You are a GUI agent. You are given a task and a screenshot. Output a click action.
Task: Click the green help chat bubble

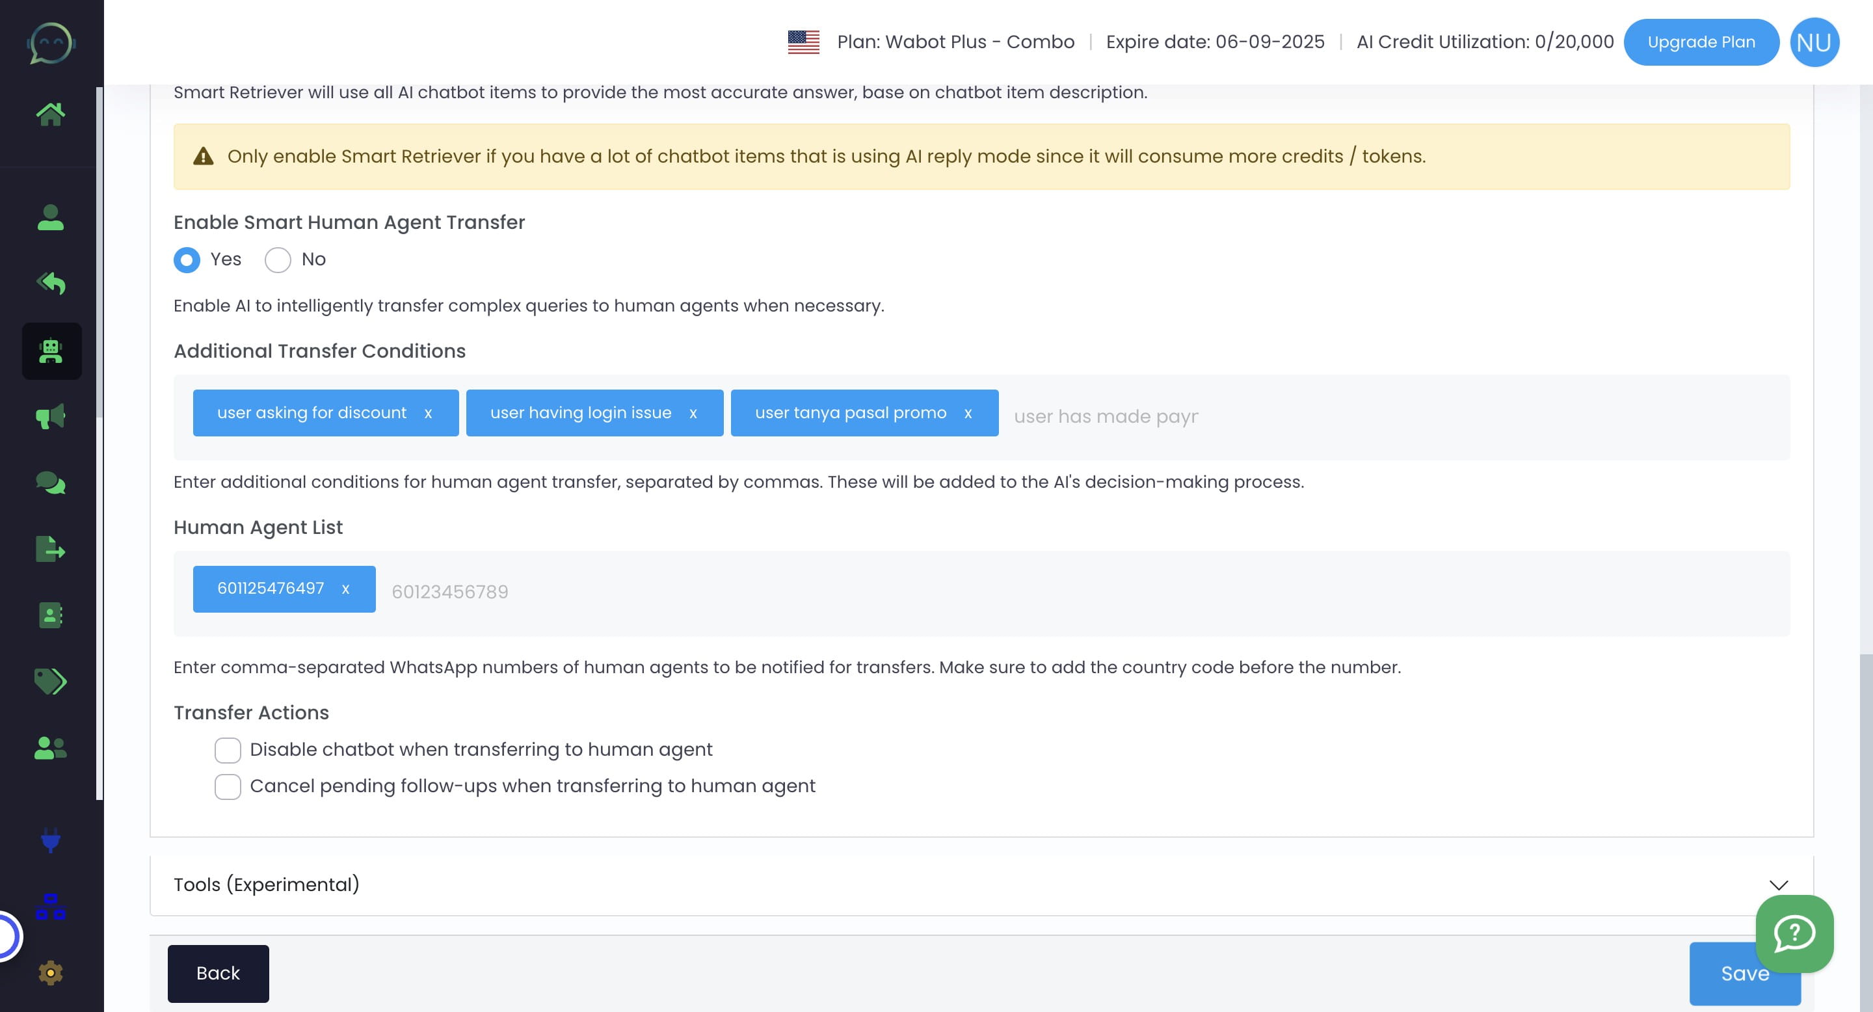(1794, 933)
